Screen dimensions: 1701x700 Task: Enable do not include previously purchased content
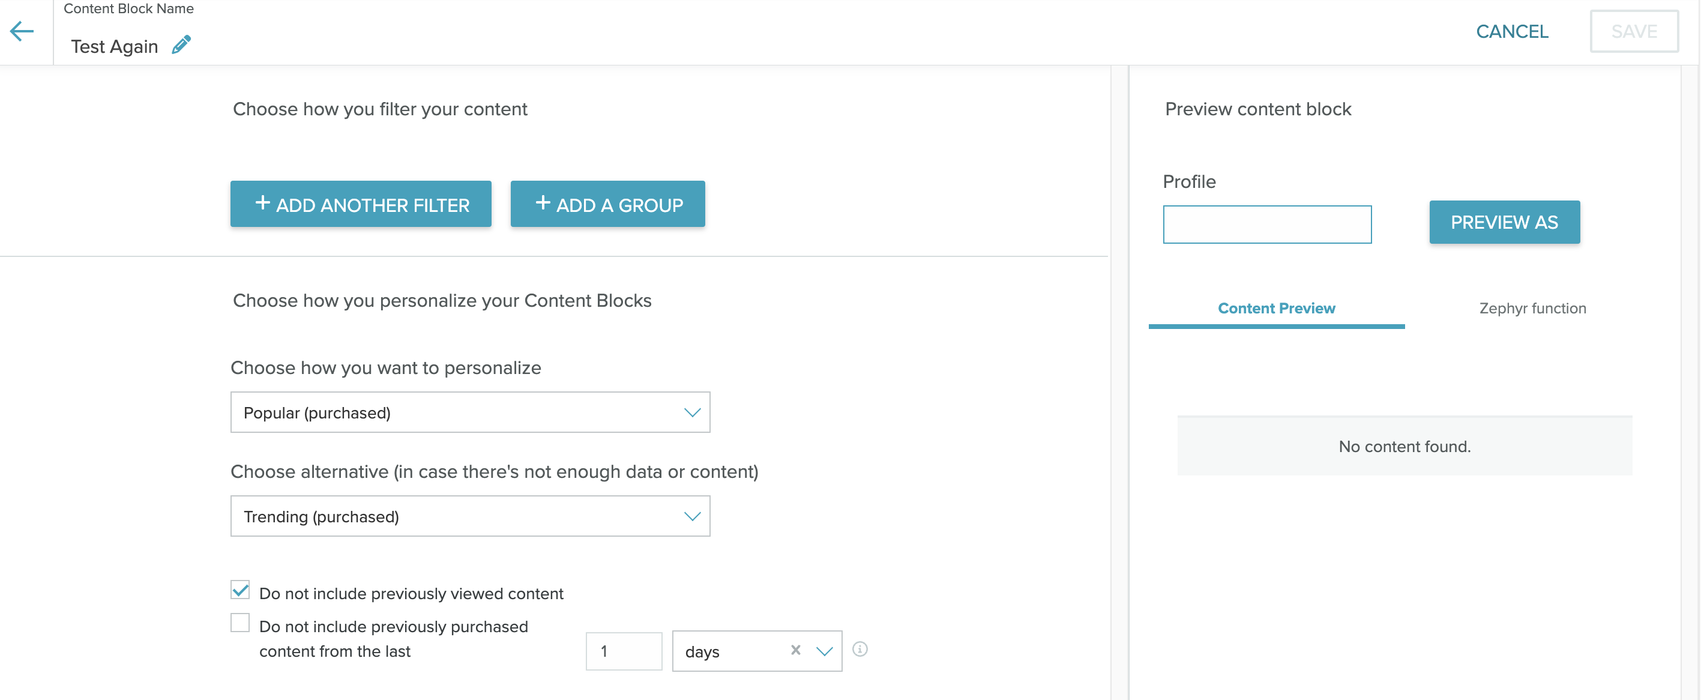240,623
